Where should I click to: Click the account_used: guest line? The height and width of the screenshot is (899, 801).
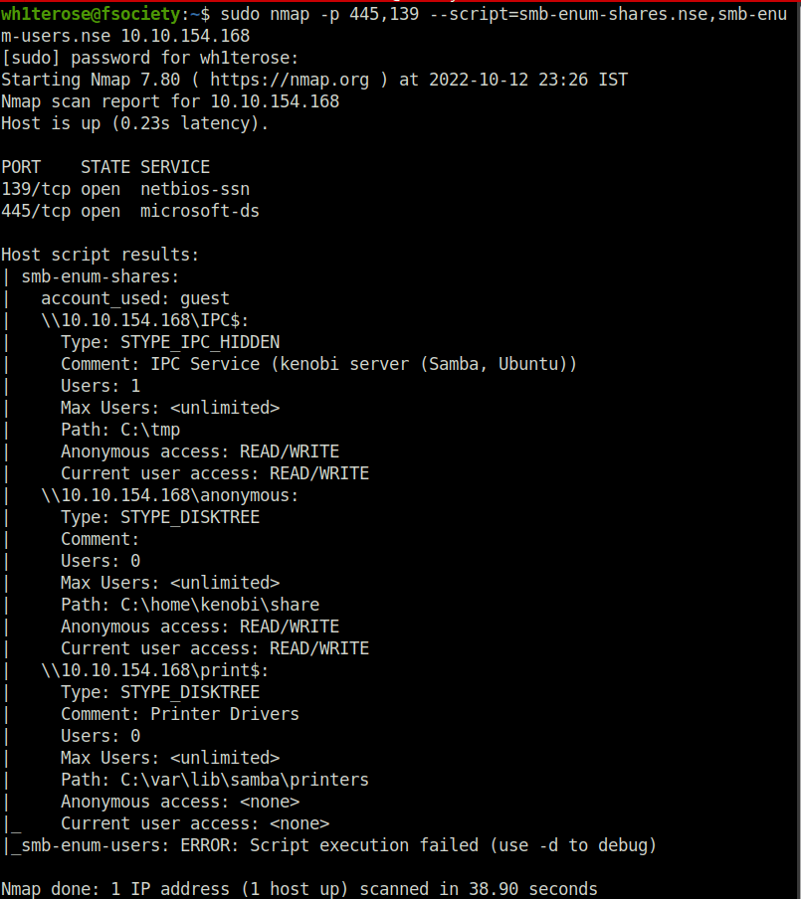tap(135, 298)
